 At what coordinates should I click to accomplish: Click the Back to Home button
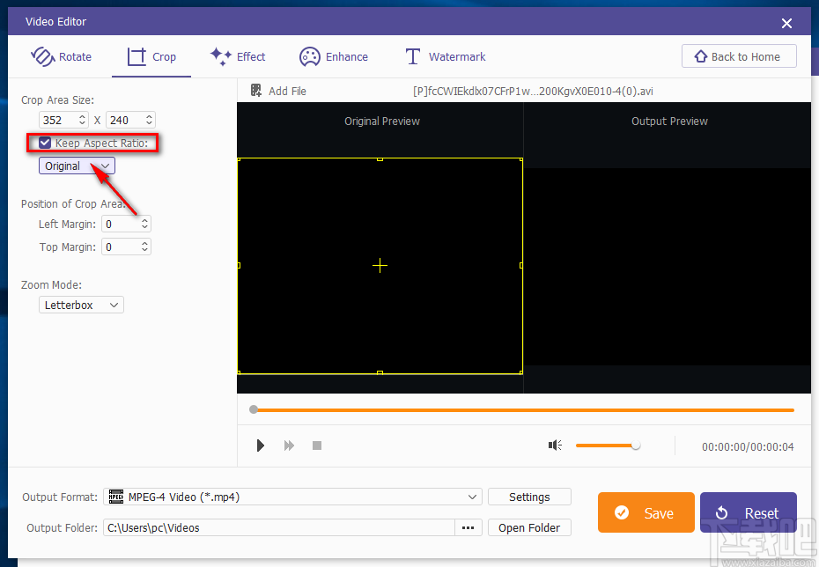739,56
